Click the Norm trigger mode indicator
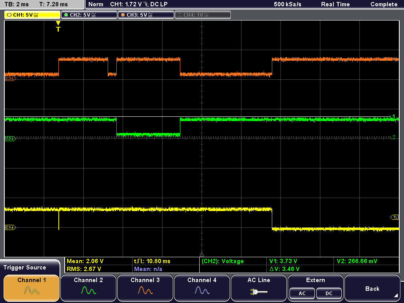 click(x=95, y=4)
